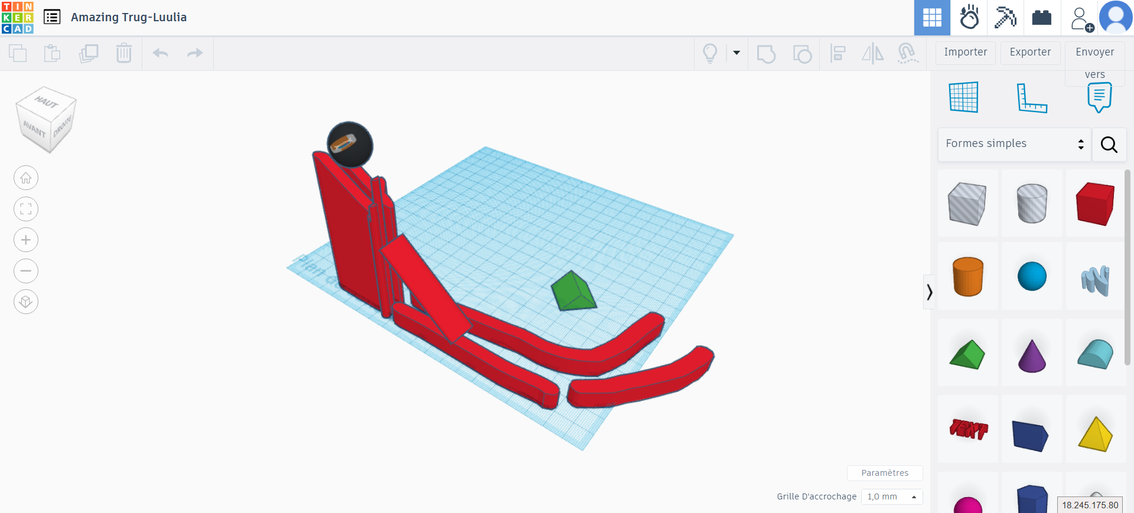The width and height of the screenshot is (1134, 513).
Task: Duplicate the selection with duplicate icon
Action: tap(89, 53)
